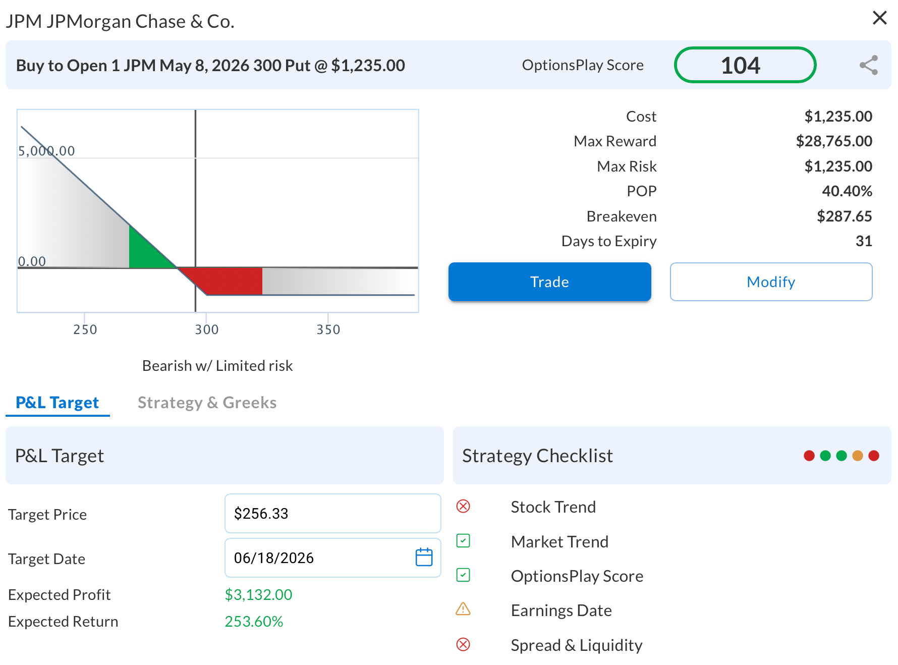The image size is (898, 665).
Task: Click the JPM JPMorgan Chase & Co. title
Action: point(120,21)
